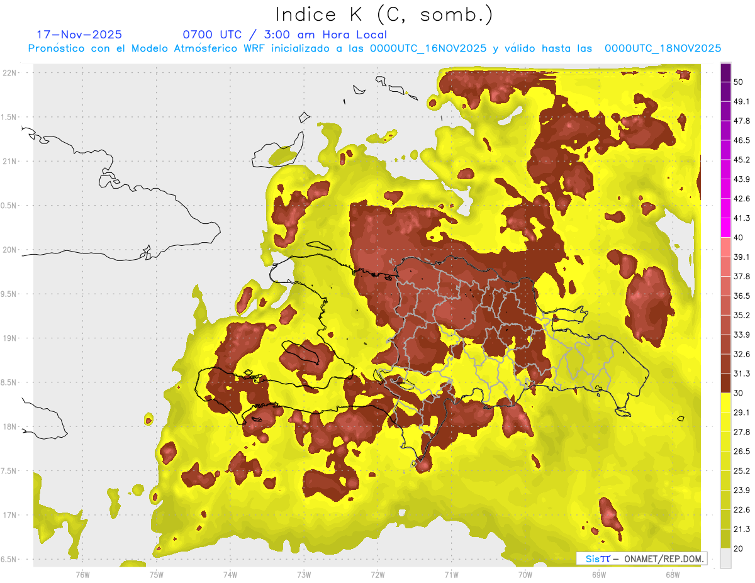Select the '71W' longitude label
This screenshot has width=755, height=583.
pyautogui.click(x=451, y=574)
